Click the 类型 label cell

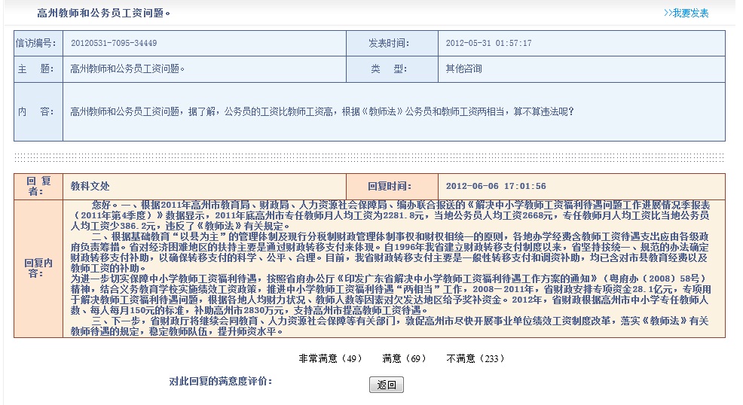[x=391, y=69]
